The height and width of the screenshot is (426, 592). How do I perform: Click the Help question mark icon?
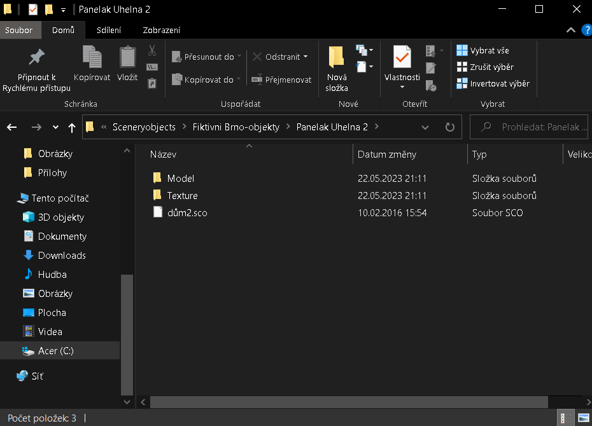pos(586,30)
